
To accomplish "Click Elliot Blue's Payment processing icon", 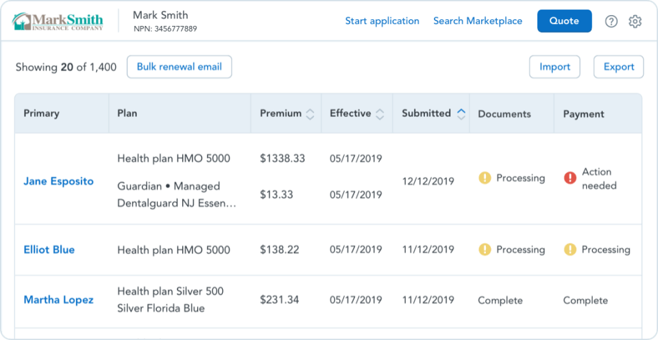I will coord(570,250).
